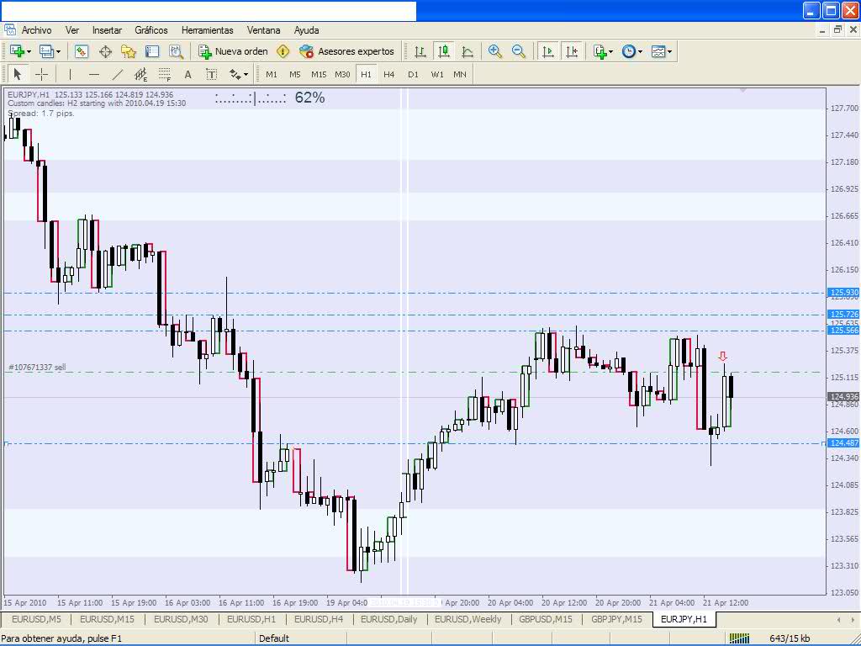861x646 pixels.
Task: Open the Ver menu
Action: pos(72,30)
